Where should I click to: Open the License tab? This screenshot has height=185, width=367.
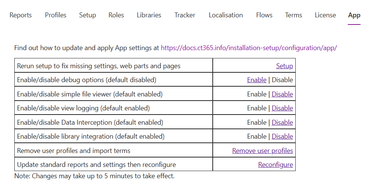point(325,15)
